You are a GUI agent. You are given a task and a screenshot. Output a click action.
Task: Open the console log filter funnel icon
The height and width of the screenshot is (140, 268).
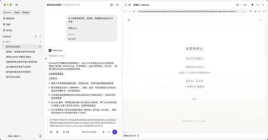pyautogui.click(x=138, y=136)
